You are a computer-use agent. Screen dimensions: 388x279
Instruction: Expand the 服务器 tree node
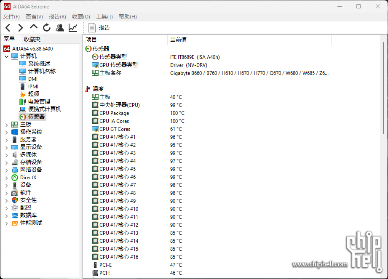(x=6, y=140)
